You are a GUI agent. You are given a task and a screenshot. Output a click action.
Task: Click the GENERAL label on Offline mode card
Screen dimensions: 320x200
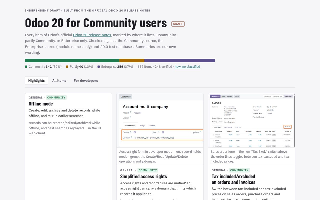click(x=36, y=97)
